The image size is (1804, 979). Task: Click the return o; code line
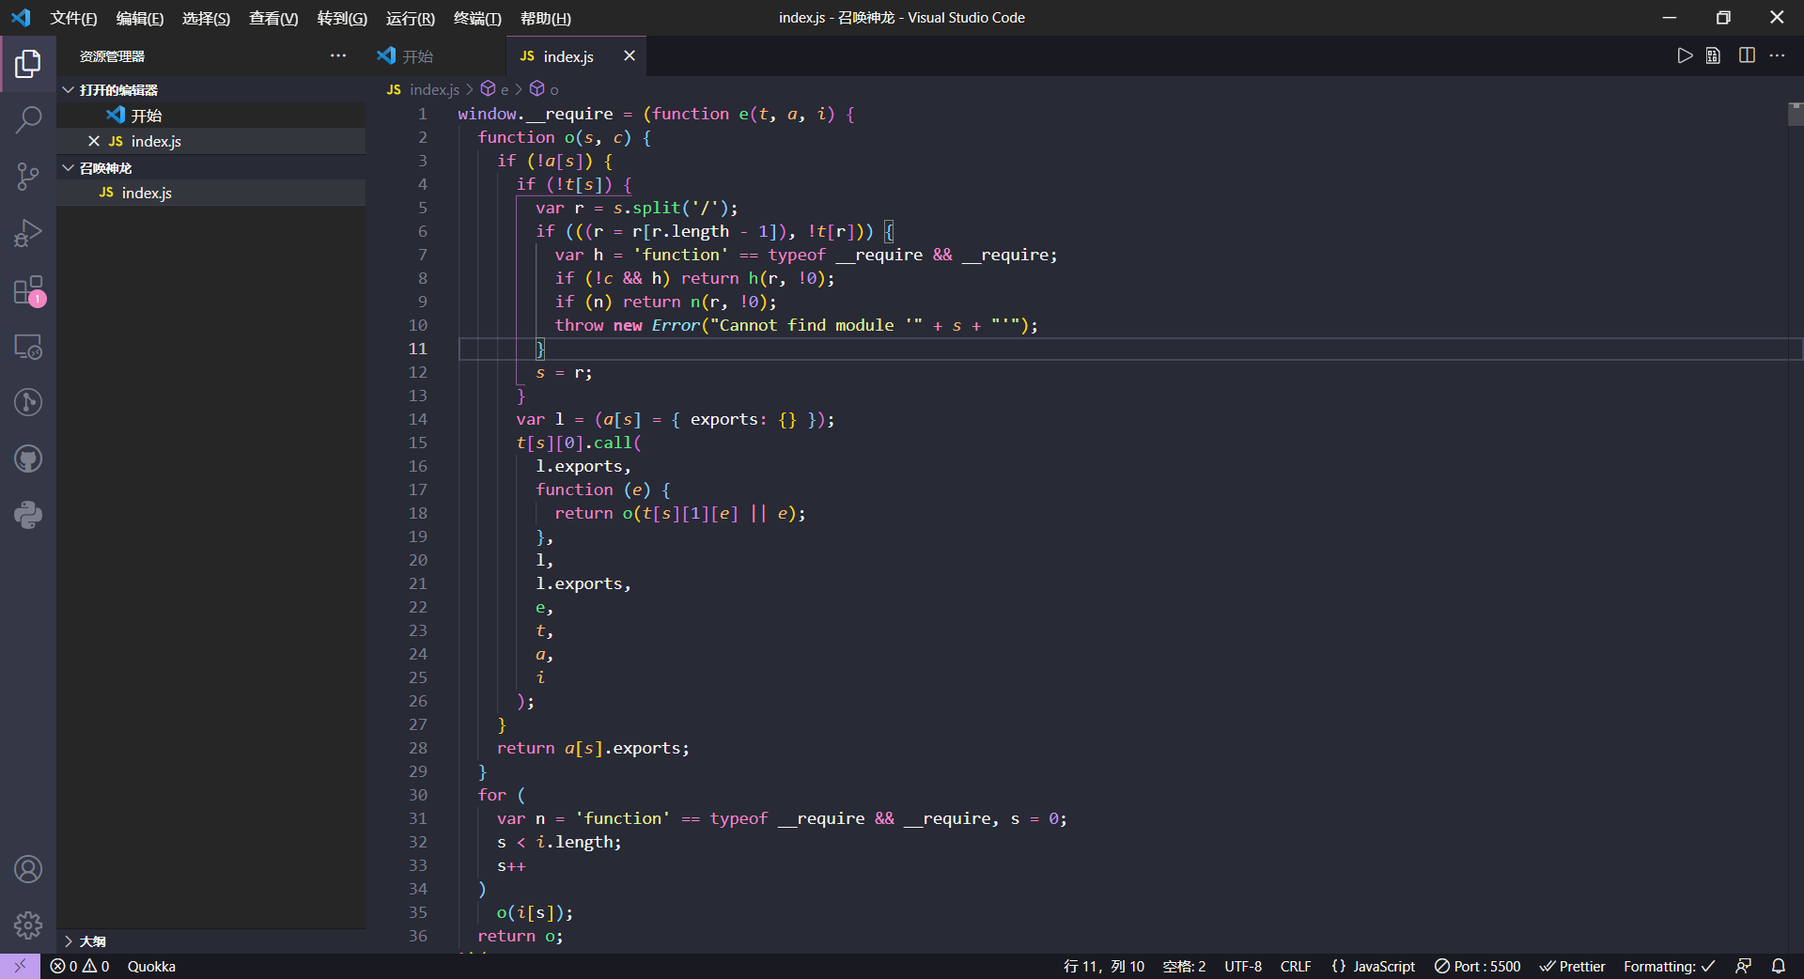[x=520, y=936]
